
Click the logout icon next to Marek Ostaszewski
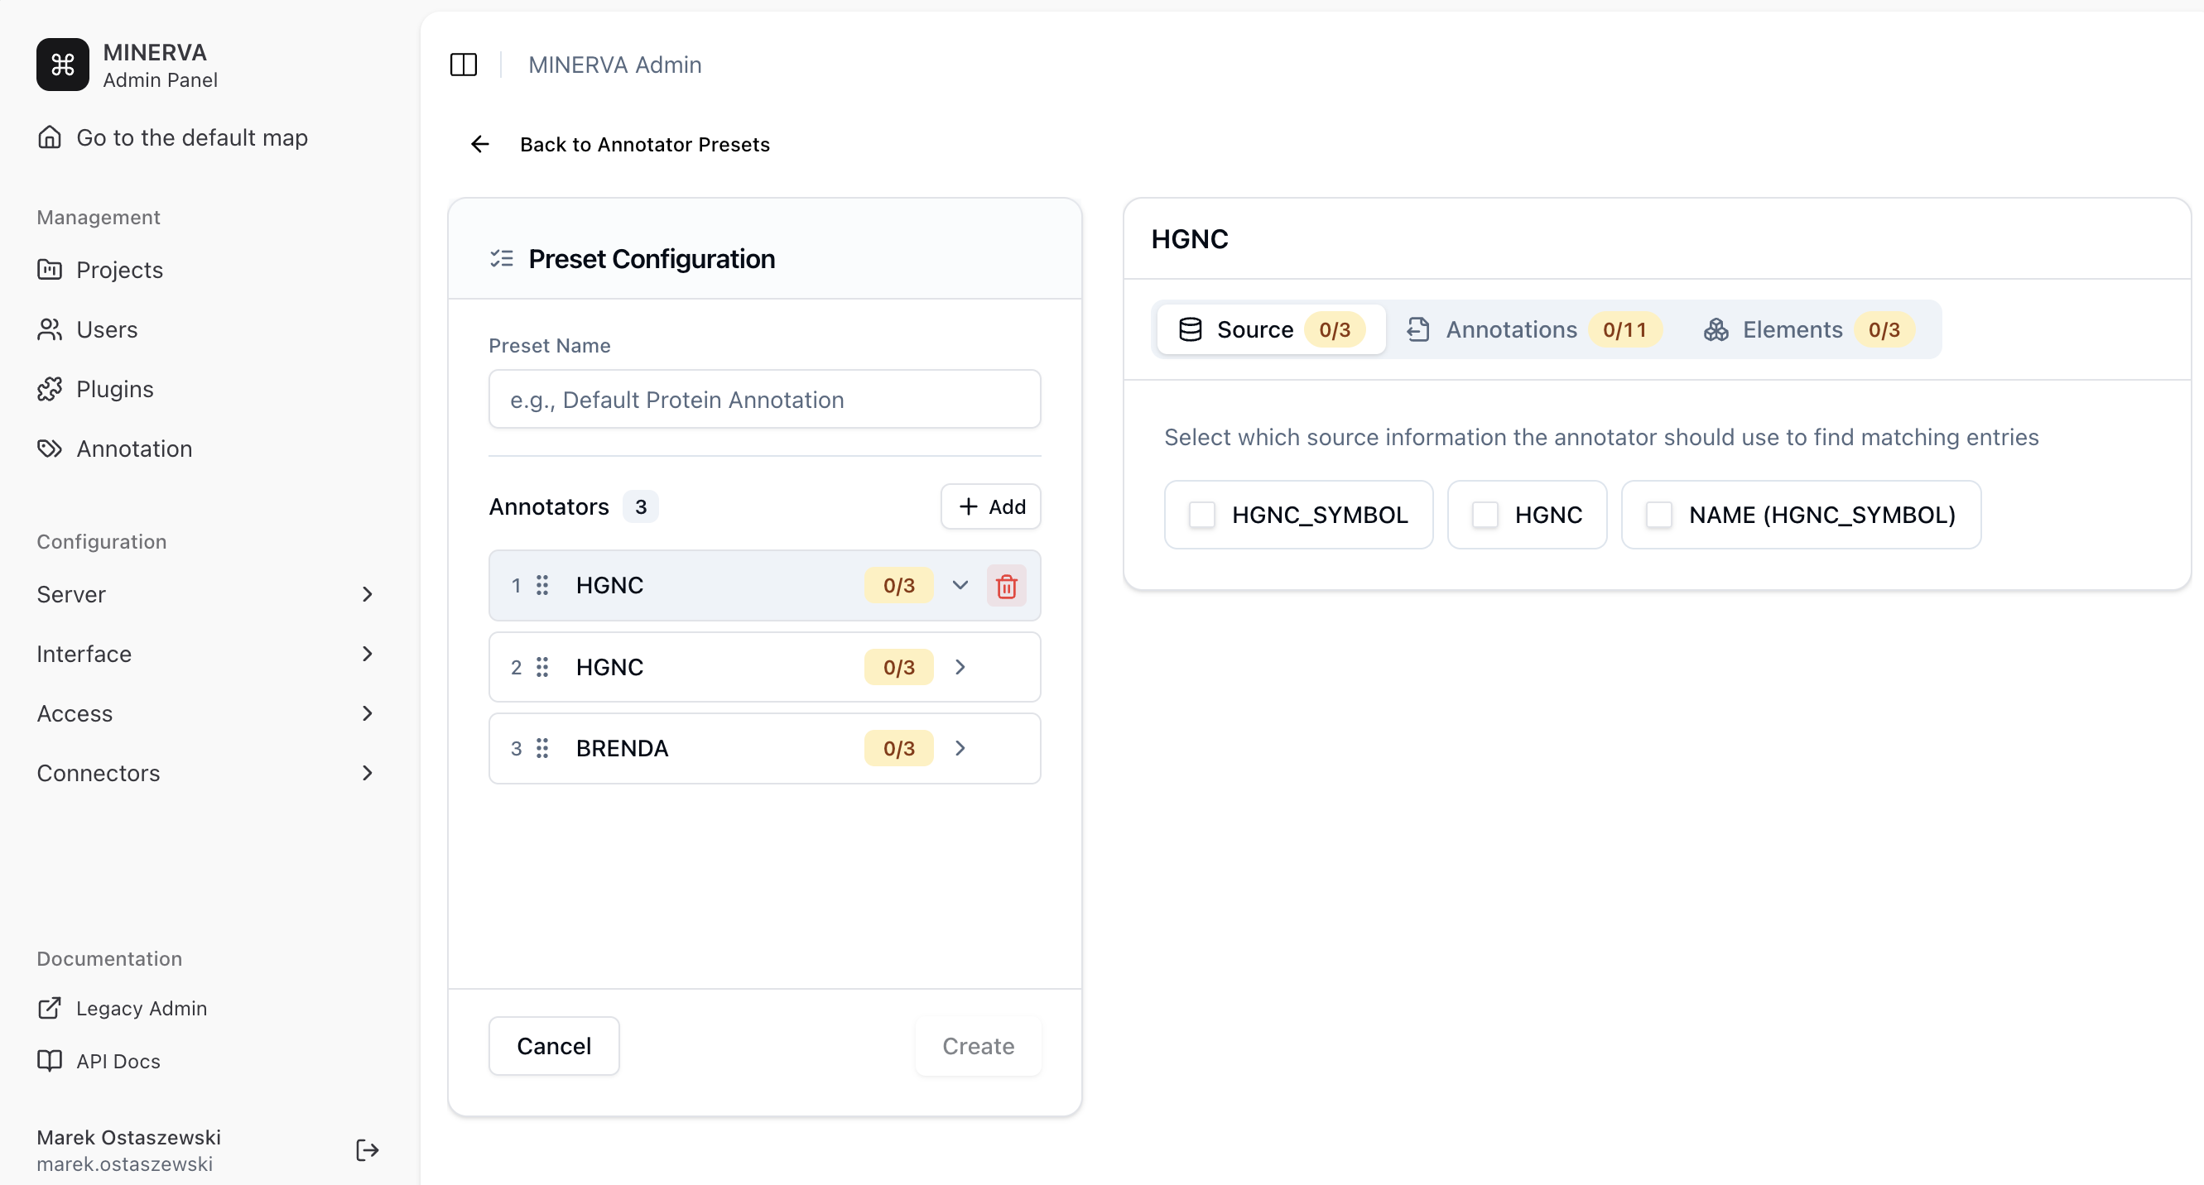pyautogui.click(x=366, y=1149)
